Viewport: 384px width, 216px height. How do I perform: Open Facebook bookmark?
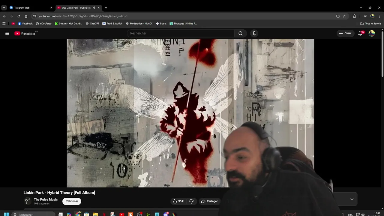pos(25,23)
